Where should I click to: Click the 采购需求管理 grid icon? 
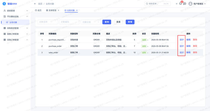[5, 28]
